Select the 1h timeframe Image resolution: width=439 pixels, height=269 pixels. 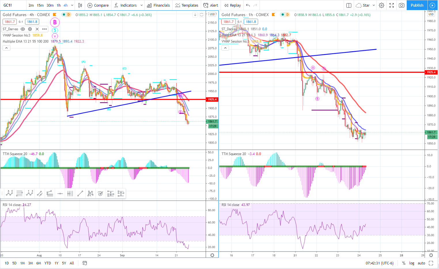click(x=59, y=5)
